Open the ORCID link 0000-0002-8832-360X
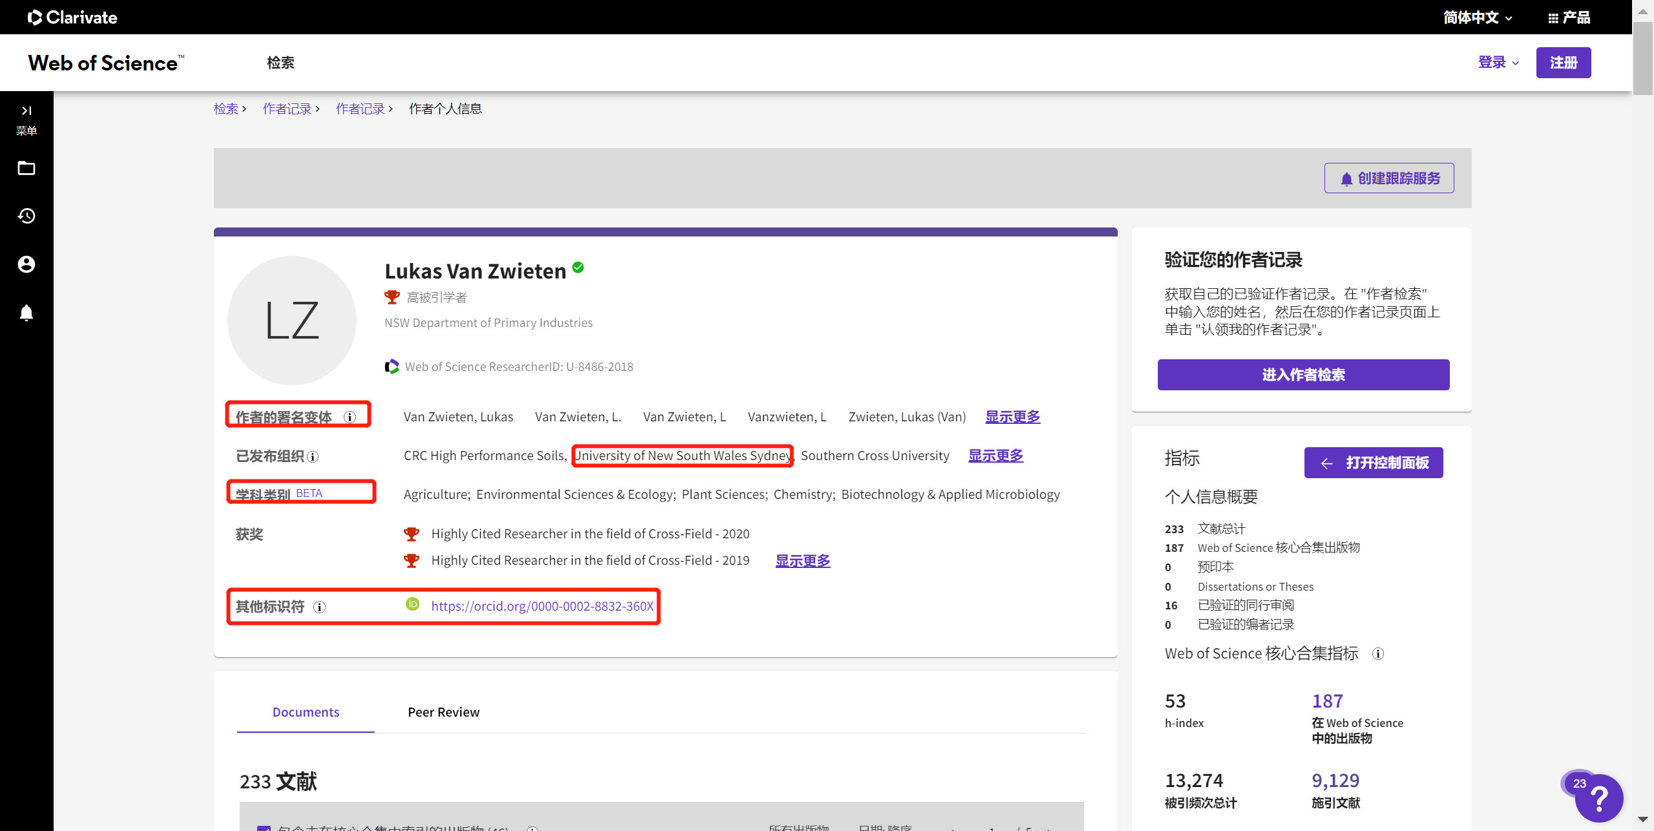1654x831 pixels. (542, 606)
